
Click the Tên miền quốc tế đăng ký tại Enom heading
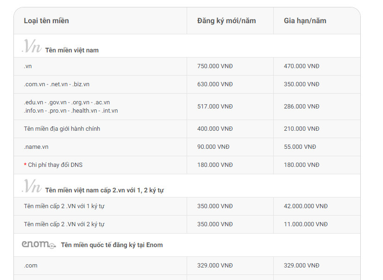(x=112, y=245)
